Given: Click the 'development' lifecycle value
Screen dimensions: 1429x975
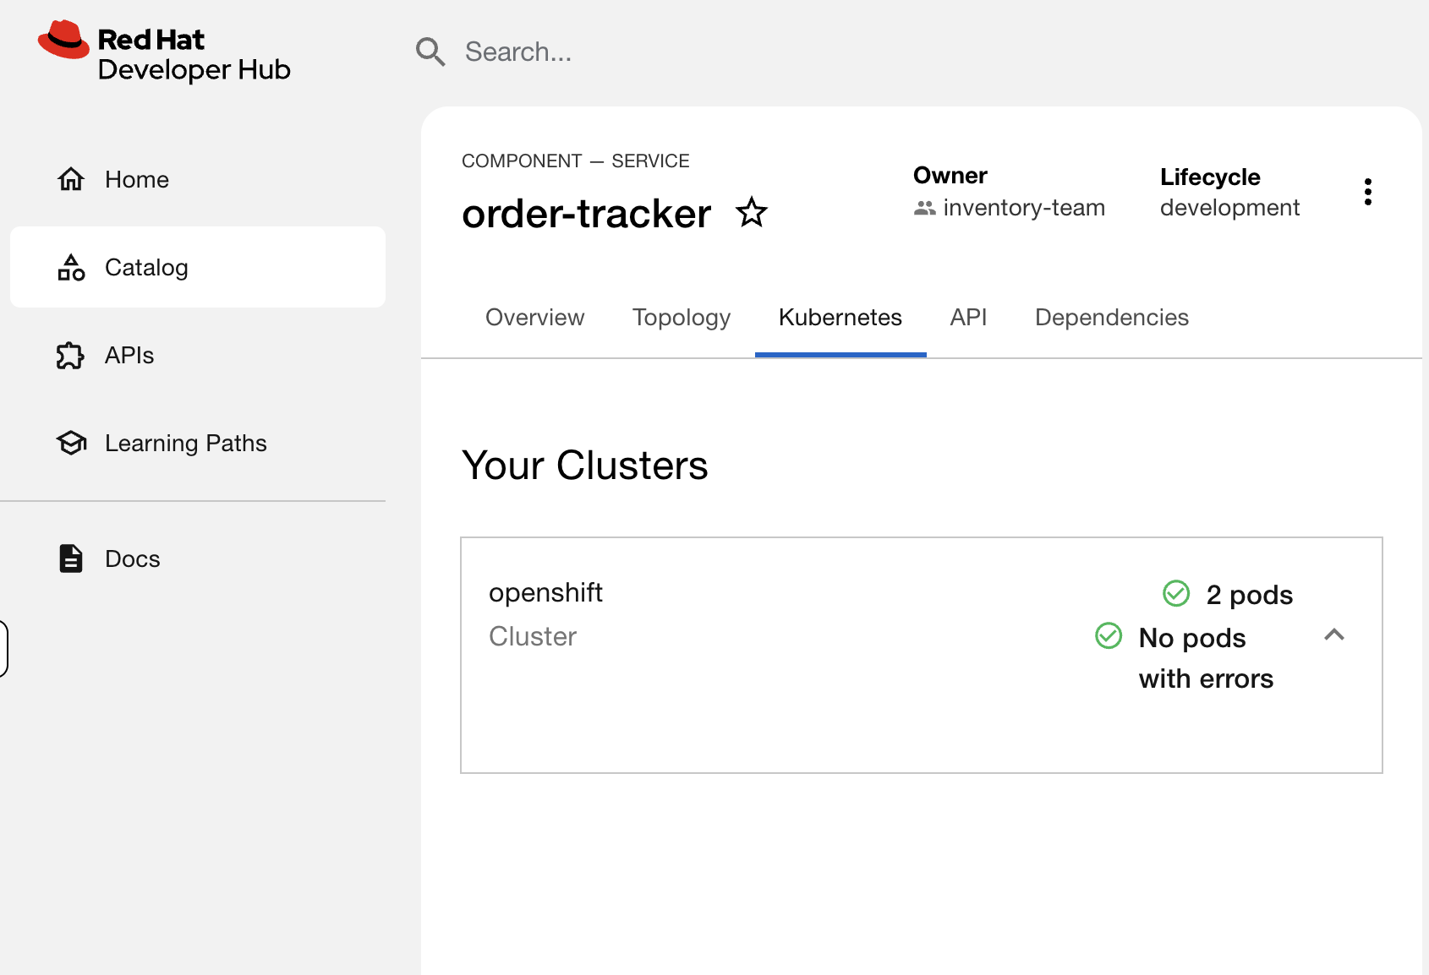Looking at the screenshot, I should click(1229, 208).
